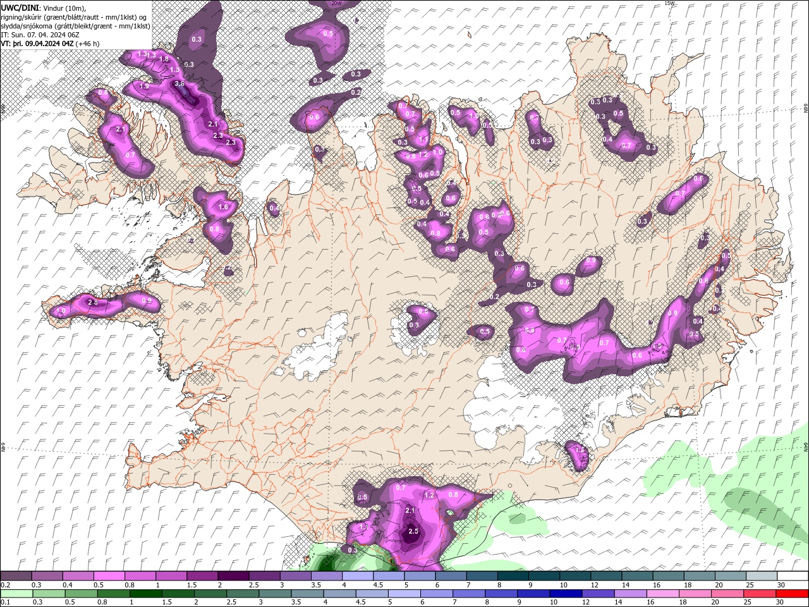Select upper legend white swatch after 30
The image size is (809, 607).
click(x=793, y=576)
